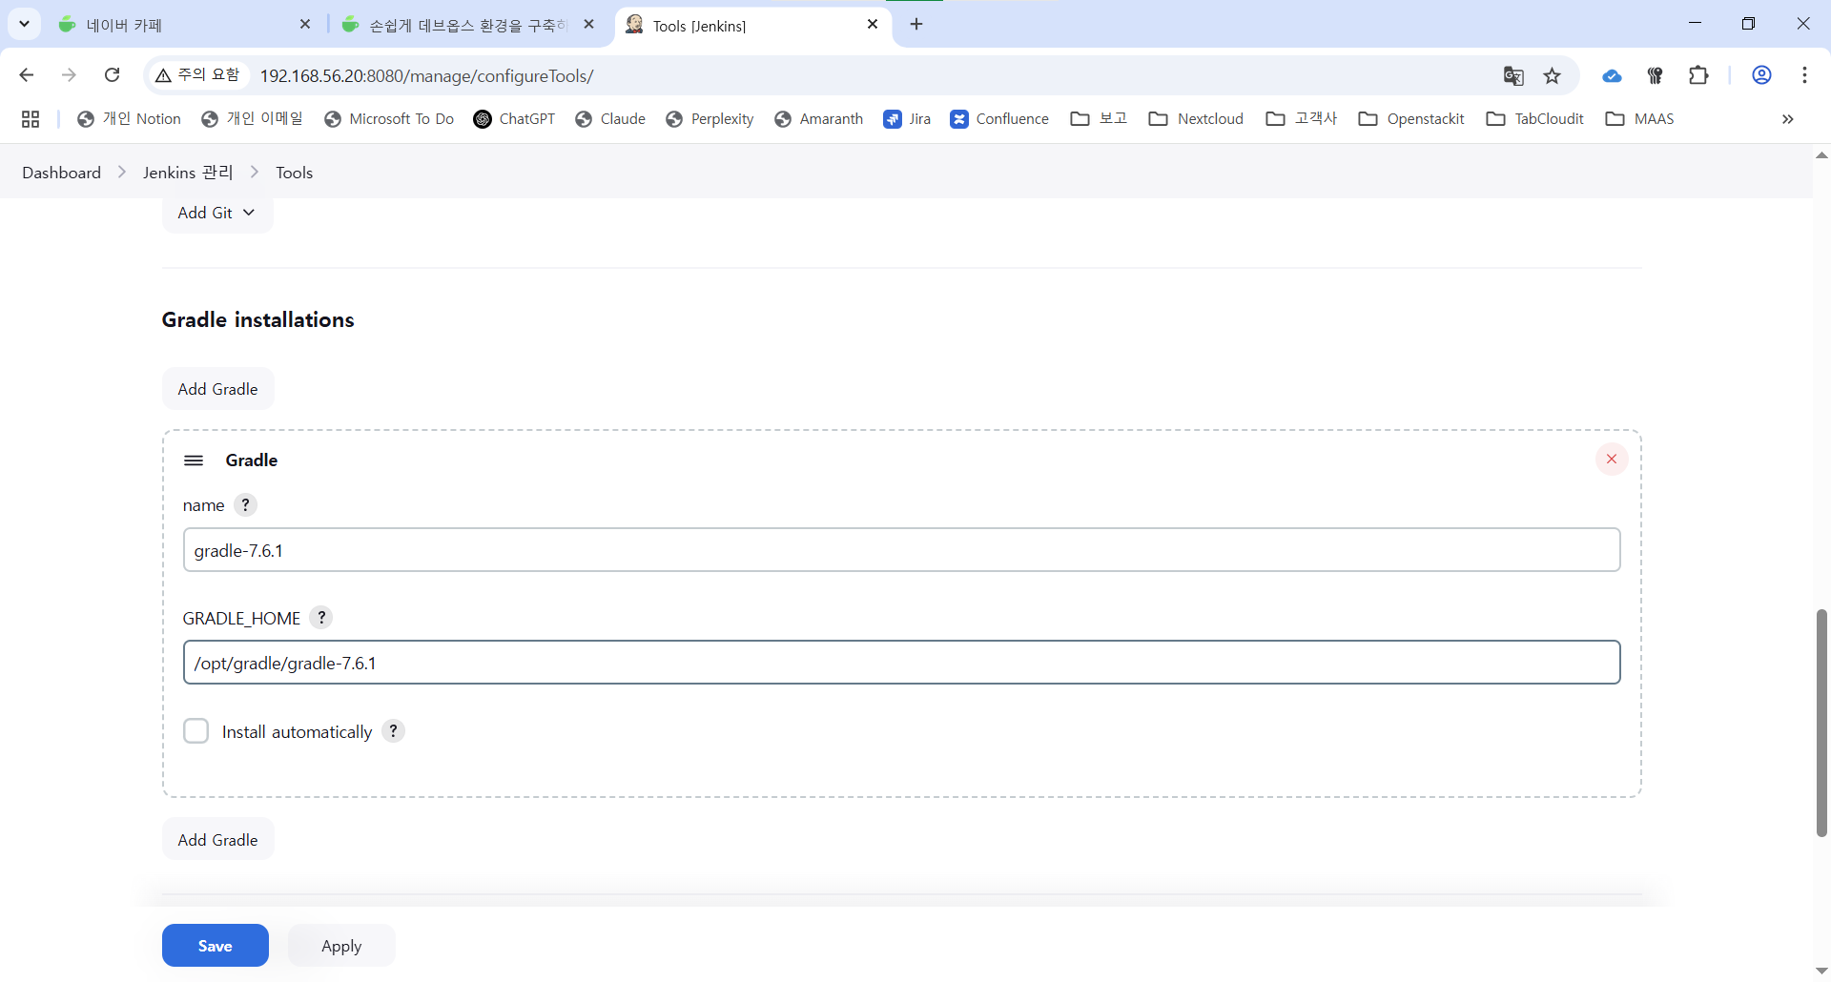This screenshot has width=1831, height=982.
Task: Click the browser back arrow
Action: click(x=27, y=75)
